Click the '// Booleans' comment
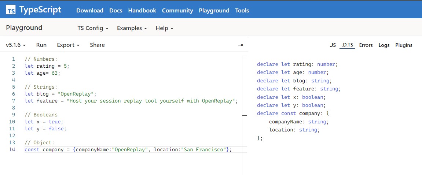Viewport: 422px width, 175px height. pos(41,115)
